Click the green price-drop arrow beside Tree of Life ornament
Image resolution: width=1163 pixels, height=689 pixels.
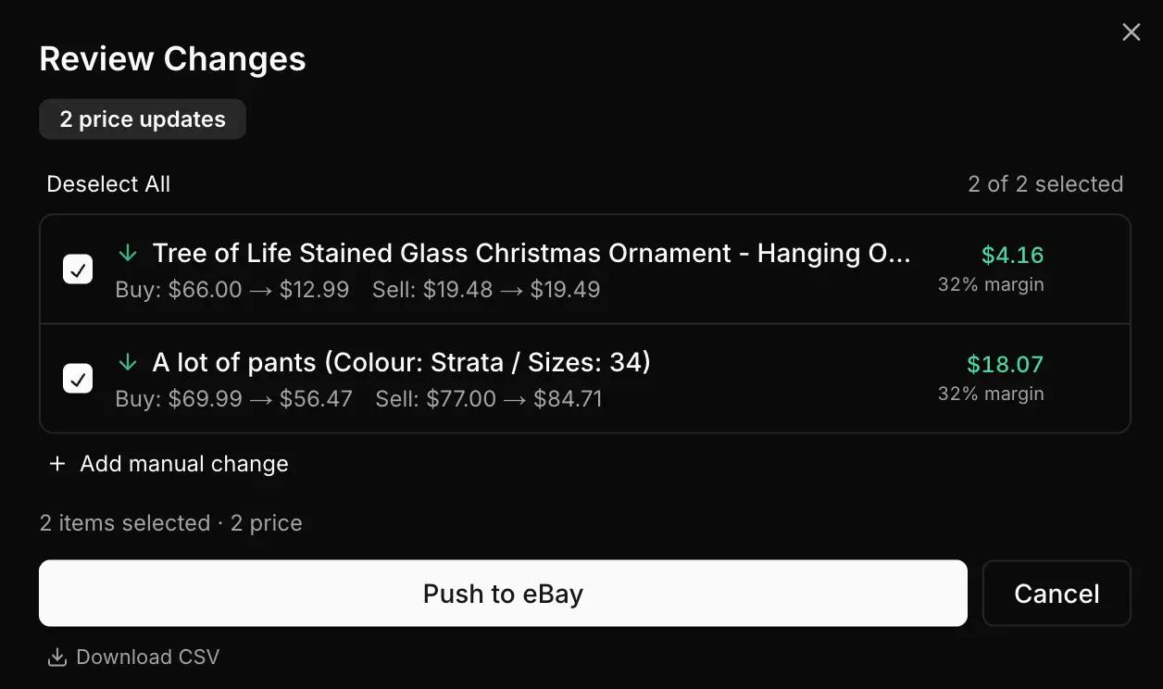click(127, 253)
